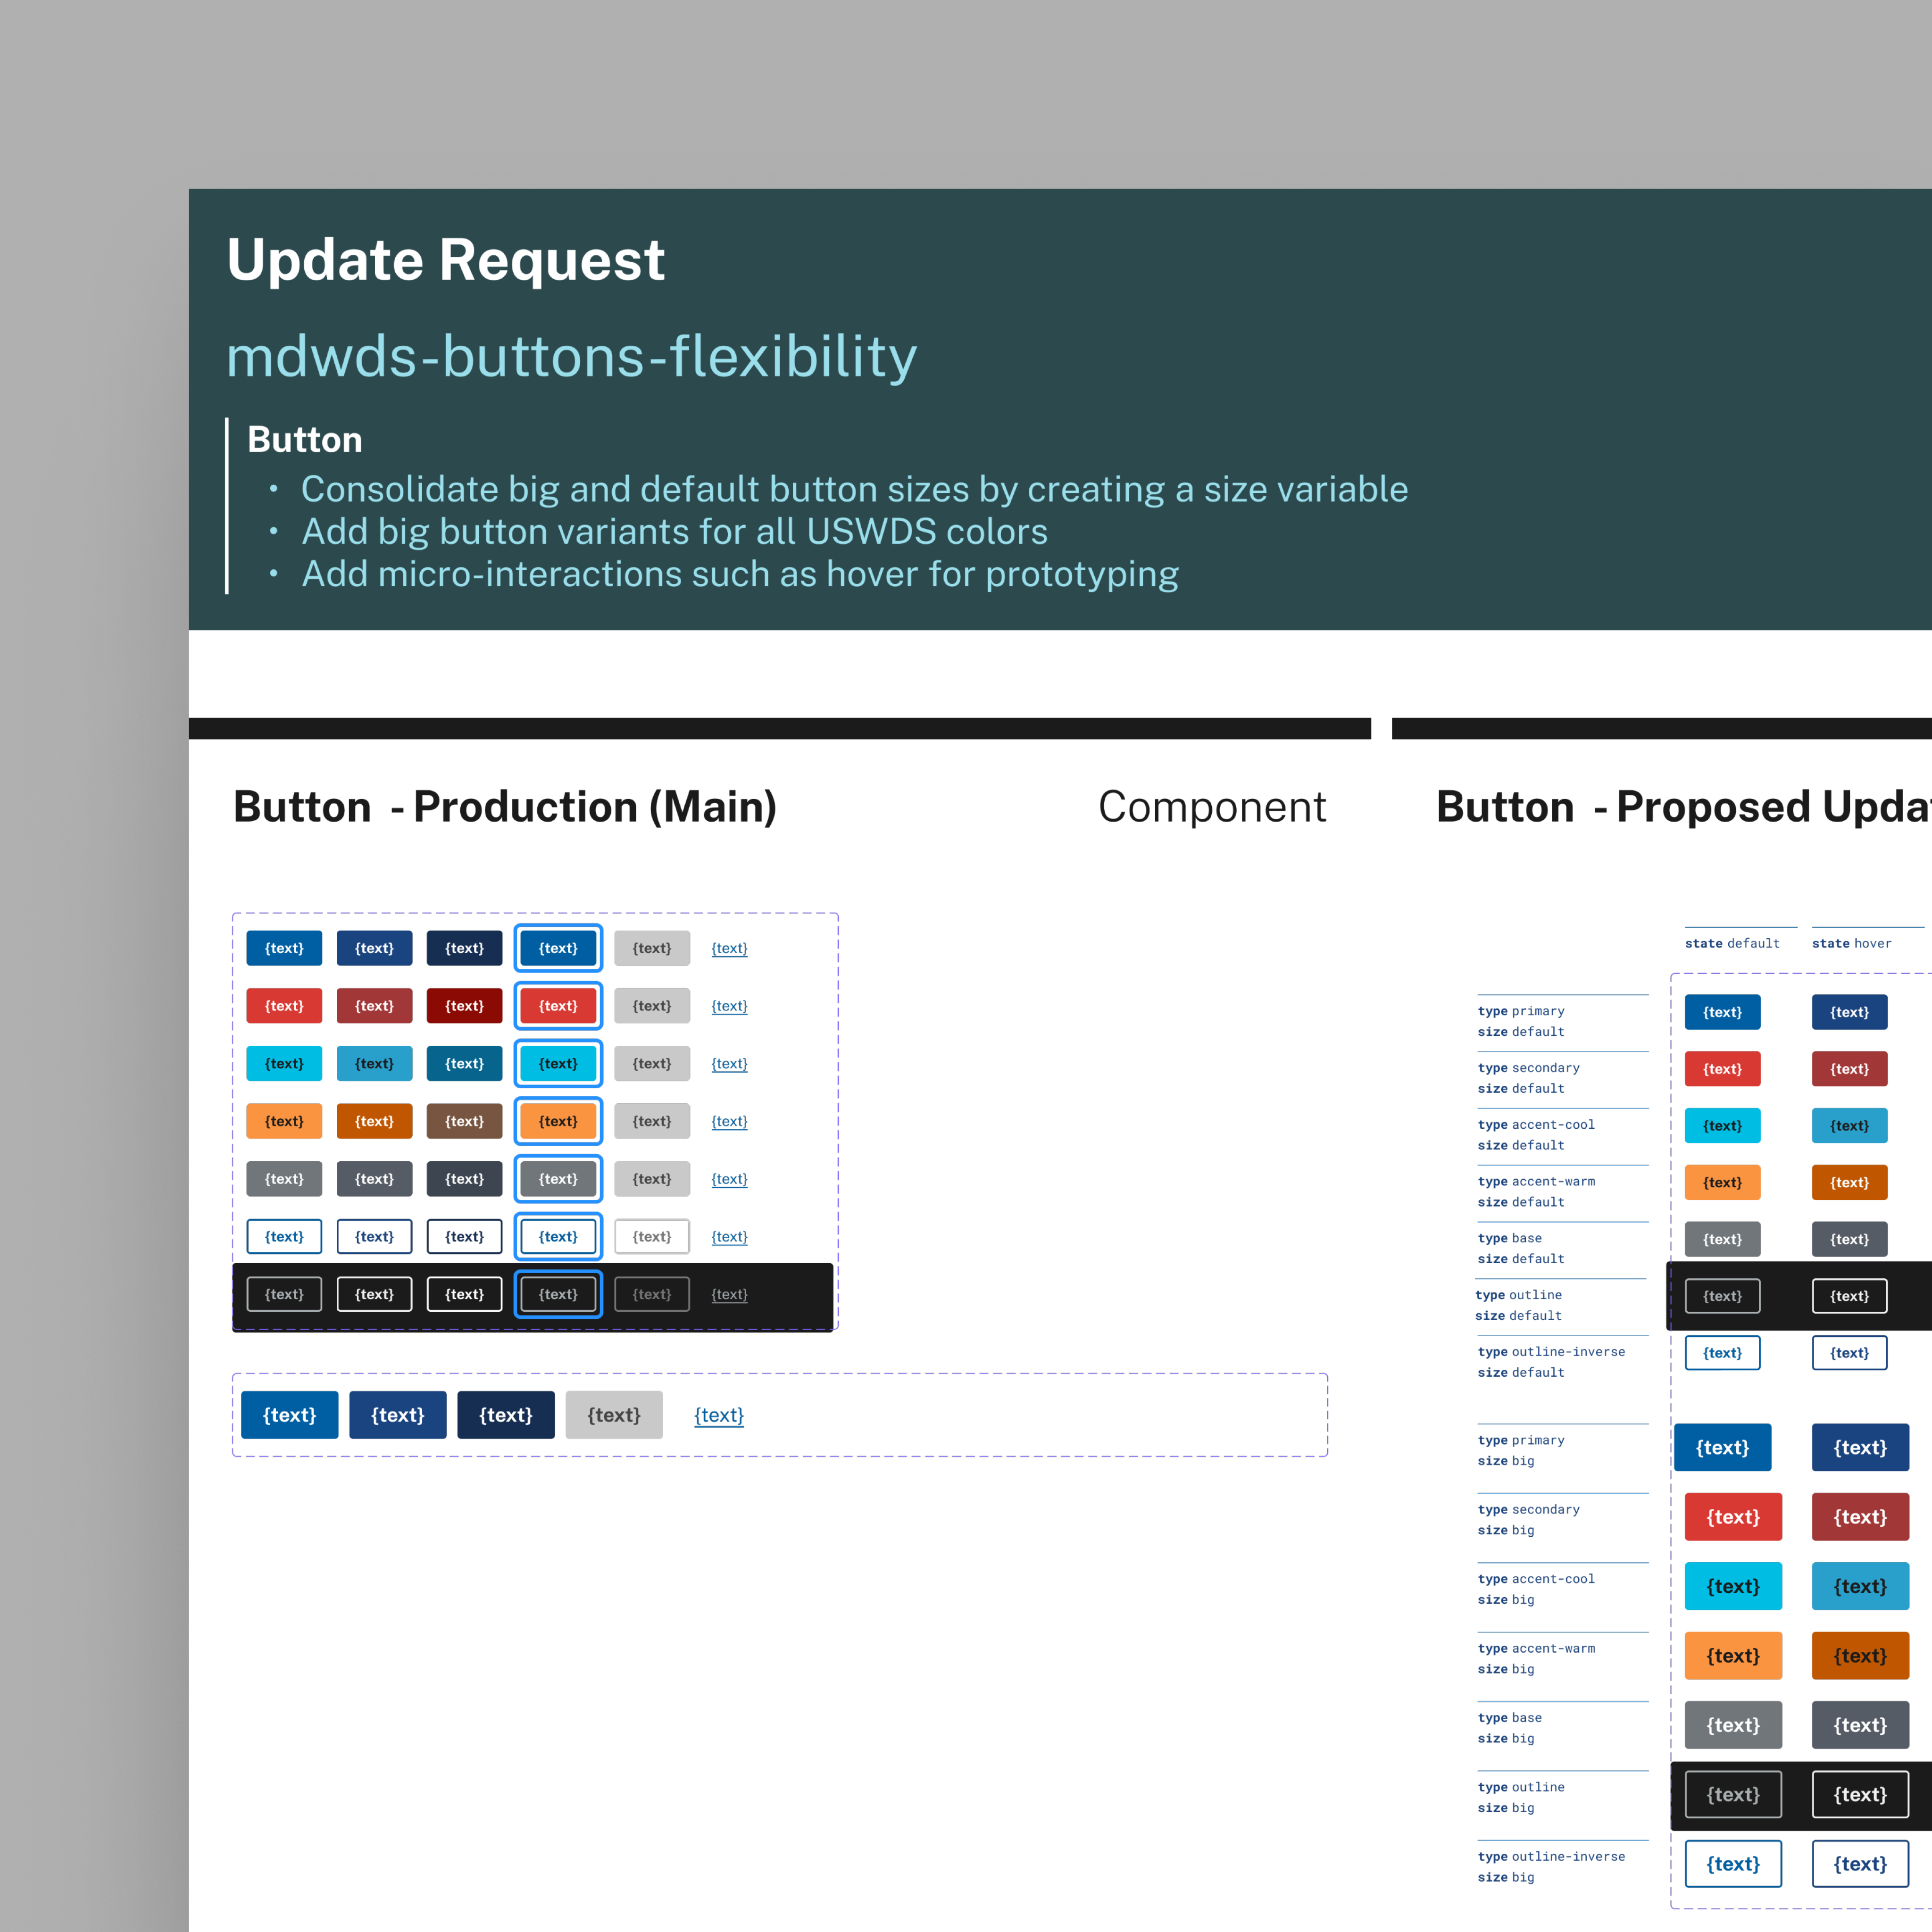Click accent-warm big button under state default
This screenshot has width=1932, height=1932.
1733,1656
